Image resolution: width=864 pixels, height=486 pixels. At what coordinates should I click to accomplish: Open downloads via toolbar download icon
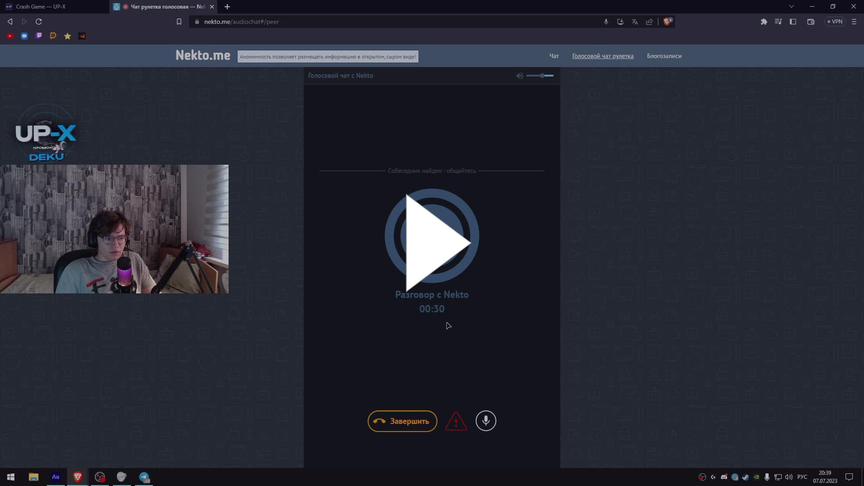pos(621,21)
